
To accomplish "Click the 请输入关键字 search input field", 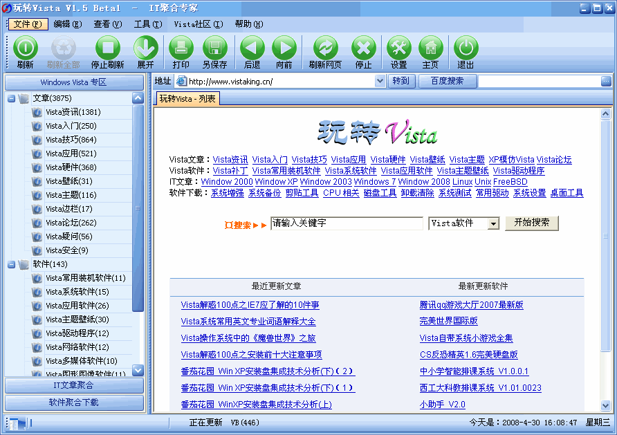I will 347,223.
